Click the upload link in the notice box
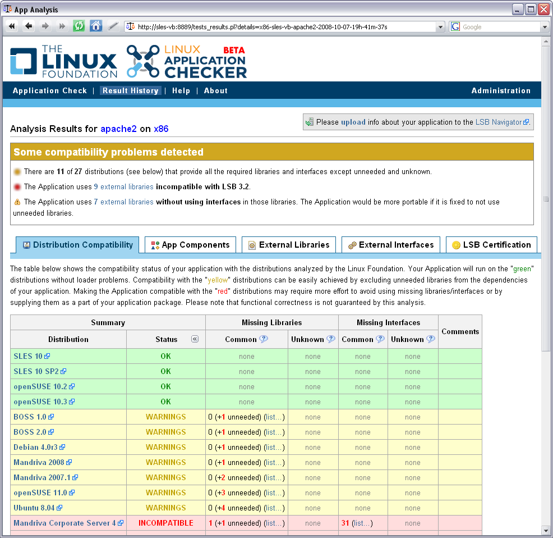553x538 pixels. pos(353,122)
